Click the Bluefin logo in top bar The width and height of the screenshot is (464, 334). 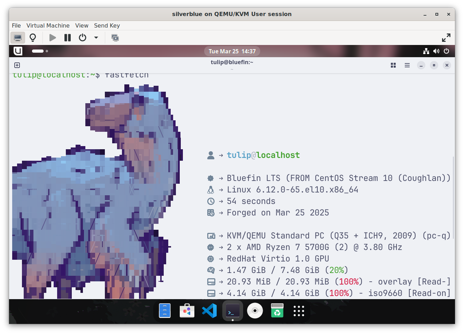point(18,51)
